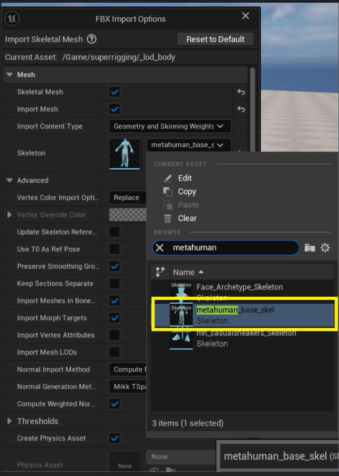Expand the Thresholds section

[10, 421]
